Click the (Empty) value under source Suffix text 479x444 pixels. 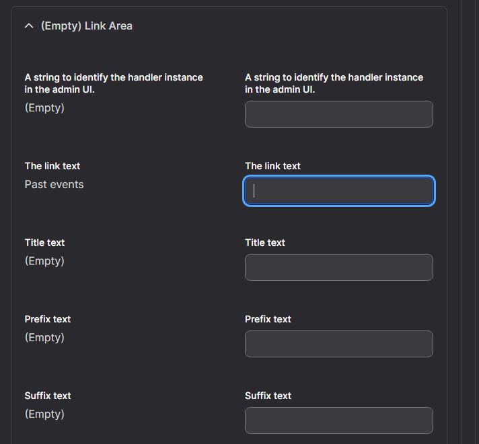(44, 414)
